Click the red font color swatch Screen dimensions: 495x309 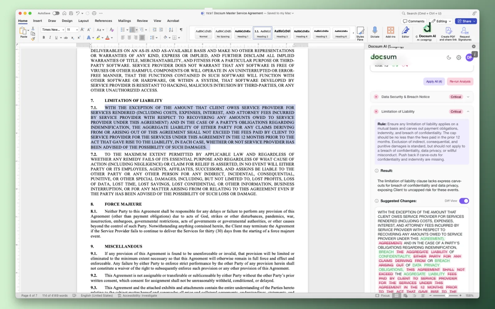pos(107,38)
